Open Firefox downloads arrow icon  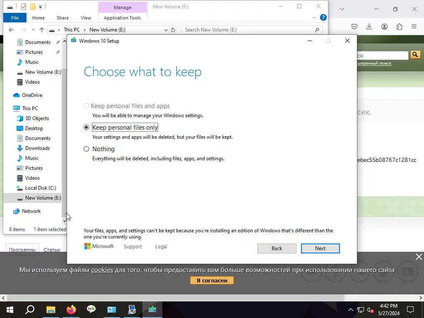click(x=369, y=26)
